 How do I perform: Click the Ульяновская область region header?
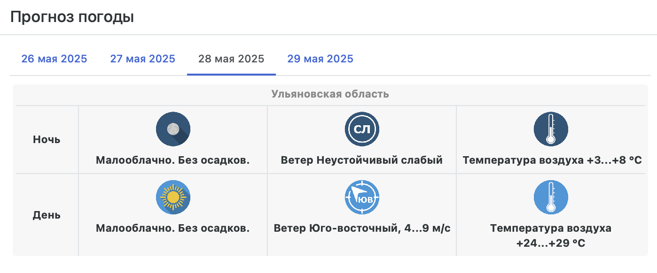point(330,94)
